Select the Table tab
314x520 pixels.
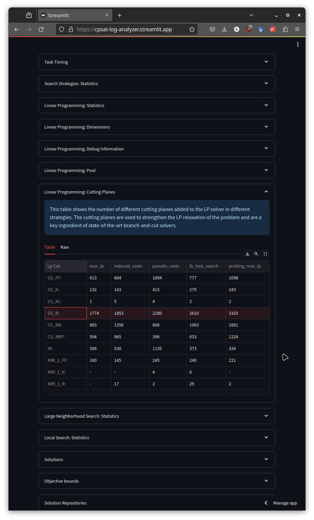click(50, 247)
